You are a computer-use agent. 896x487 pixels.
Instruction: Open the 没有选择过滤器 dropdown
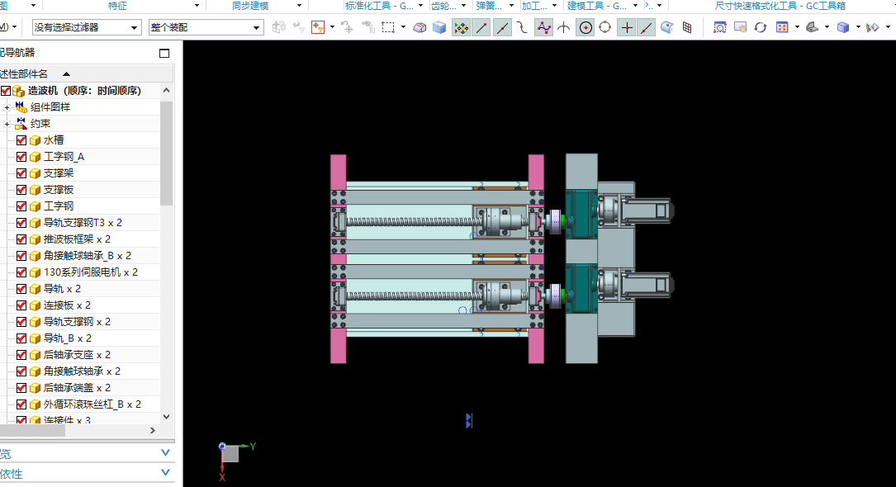pos(87,27)
